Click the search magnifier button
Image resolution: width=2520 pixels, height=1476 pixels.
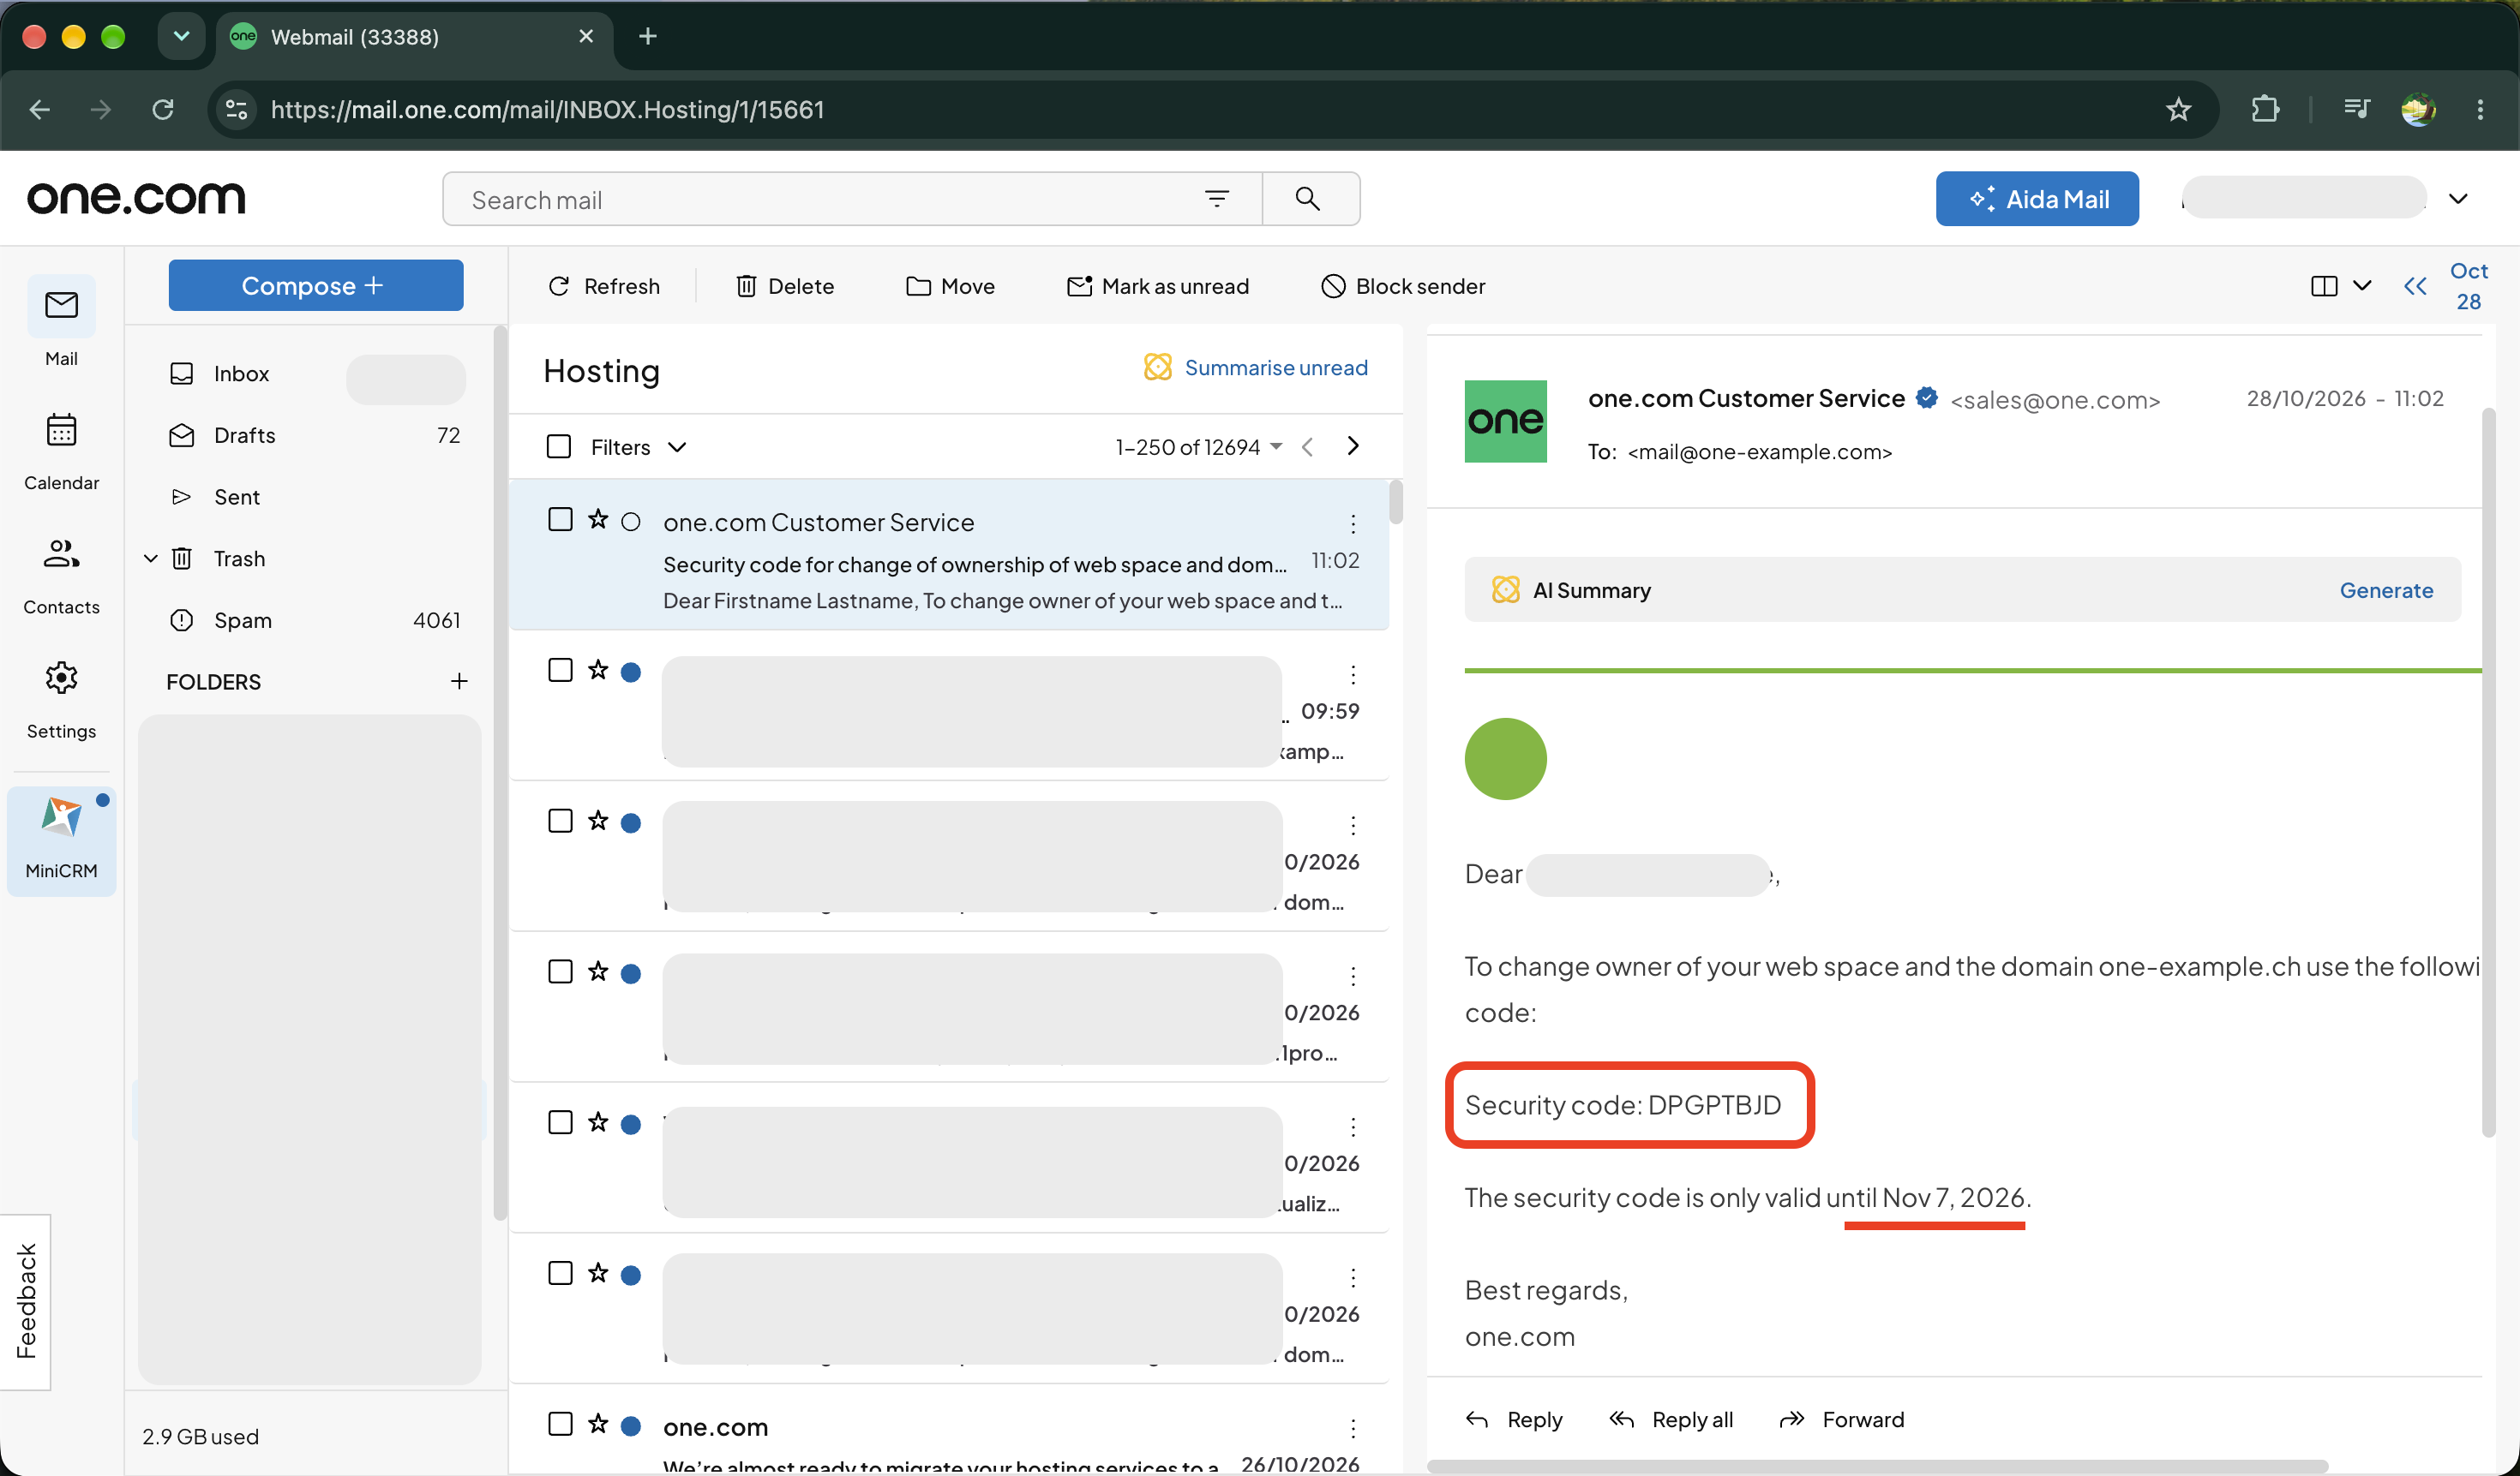(1308, 199)
